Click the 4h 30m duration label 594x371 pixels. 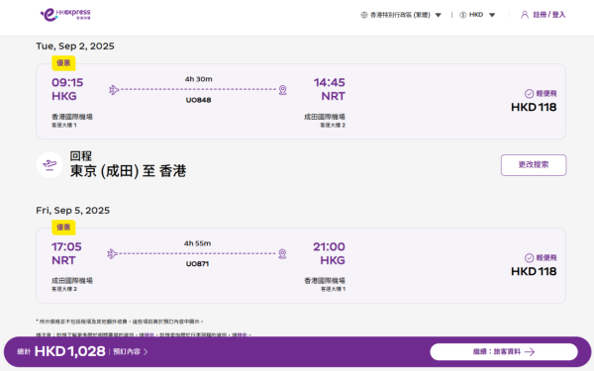[x=199, y=79]
